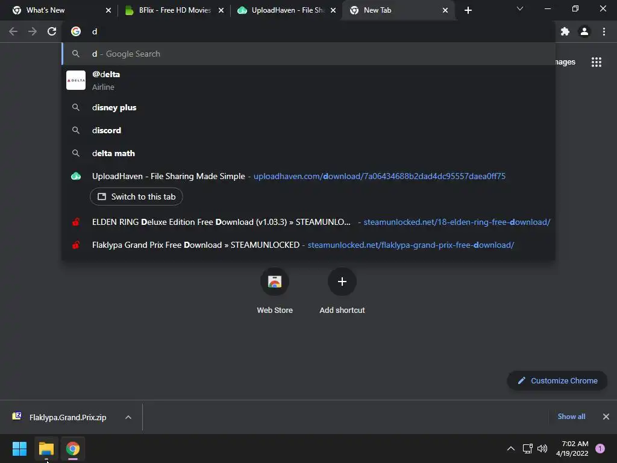Image resolution: width=617 pixels, height=463 pixels.
Task: Open the profile avatar menu
Action: pos(584,31)
